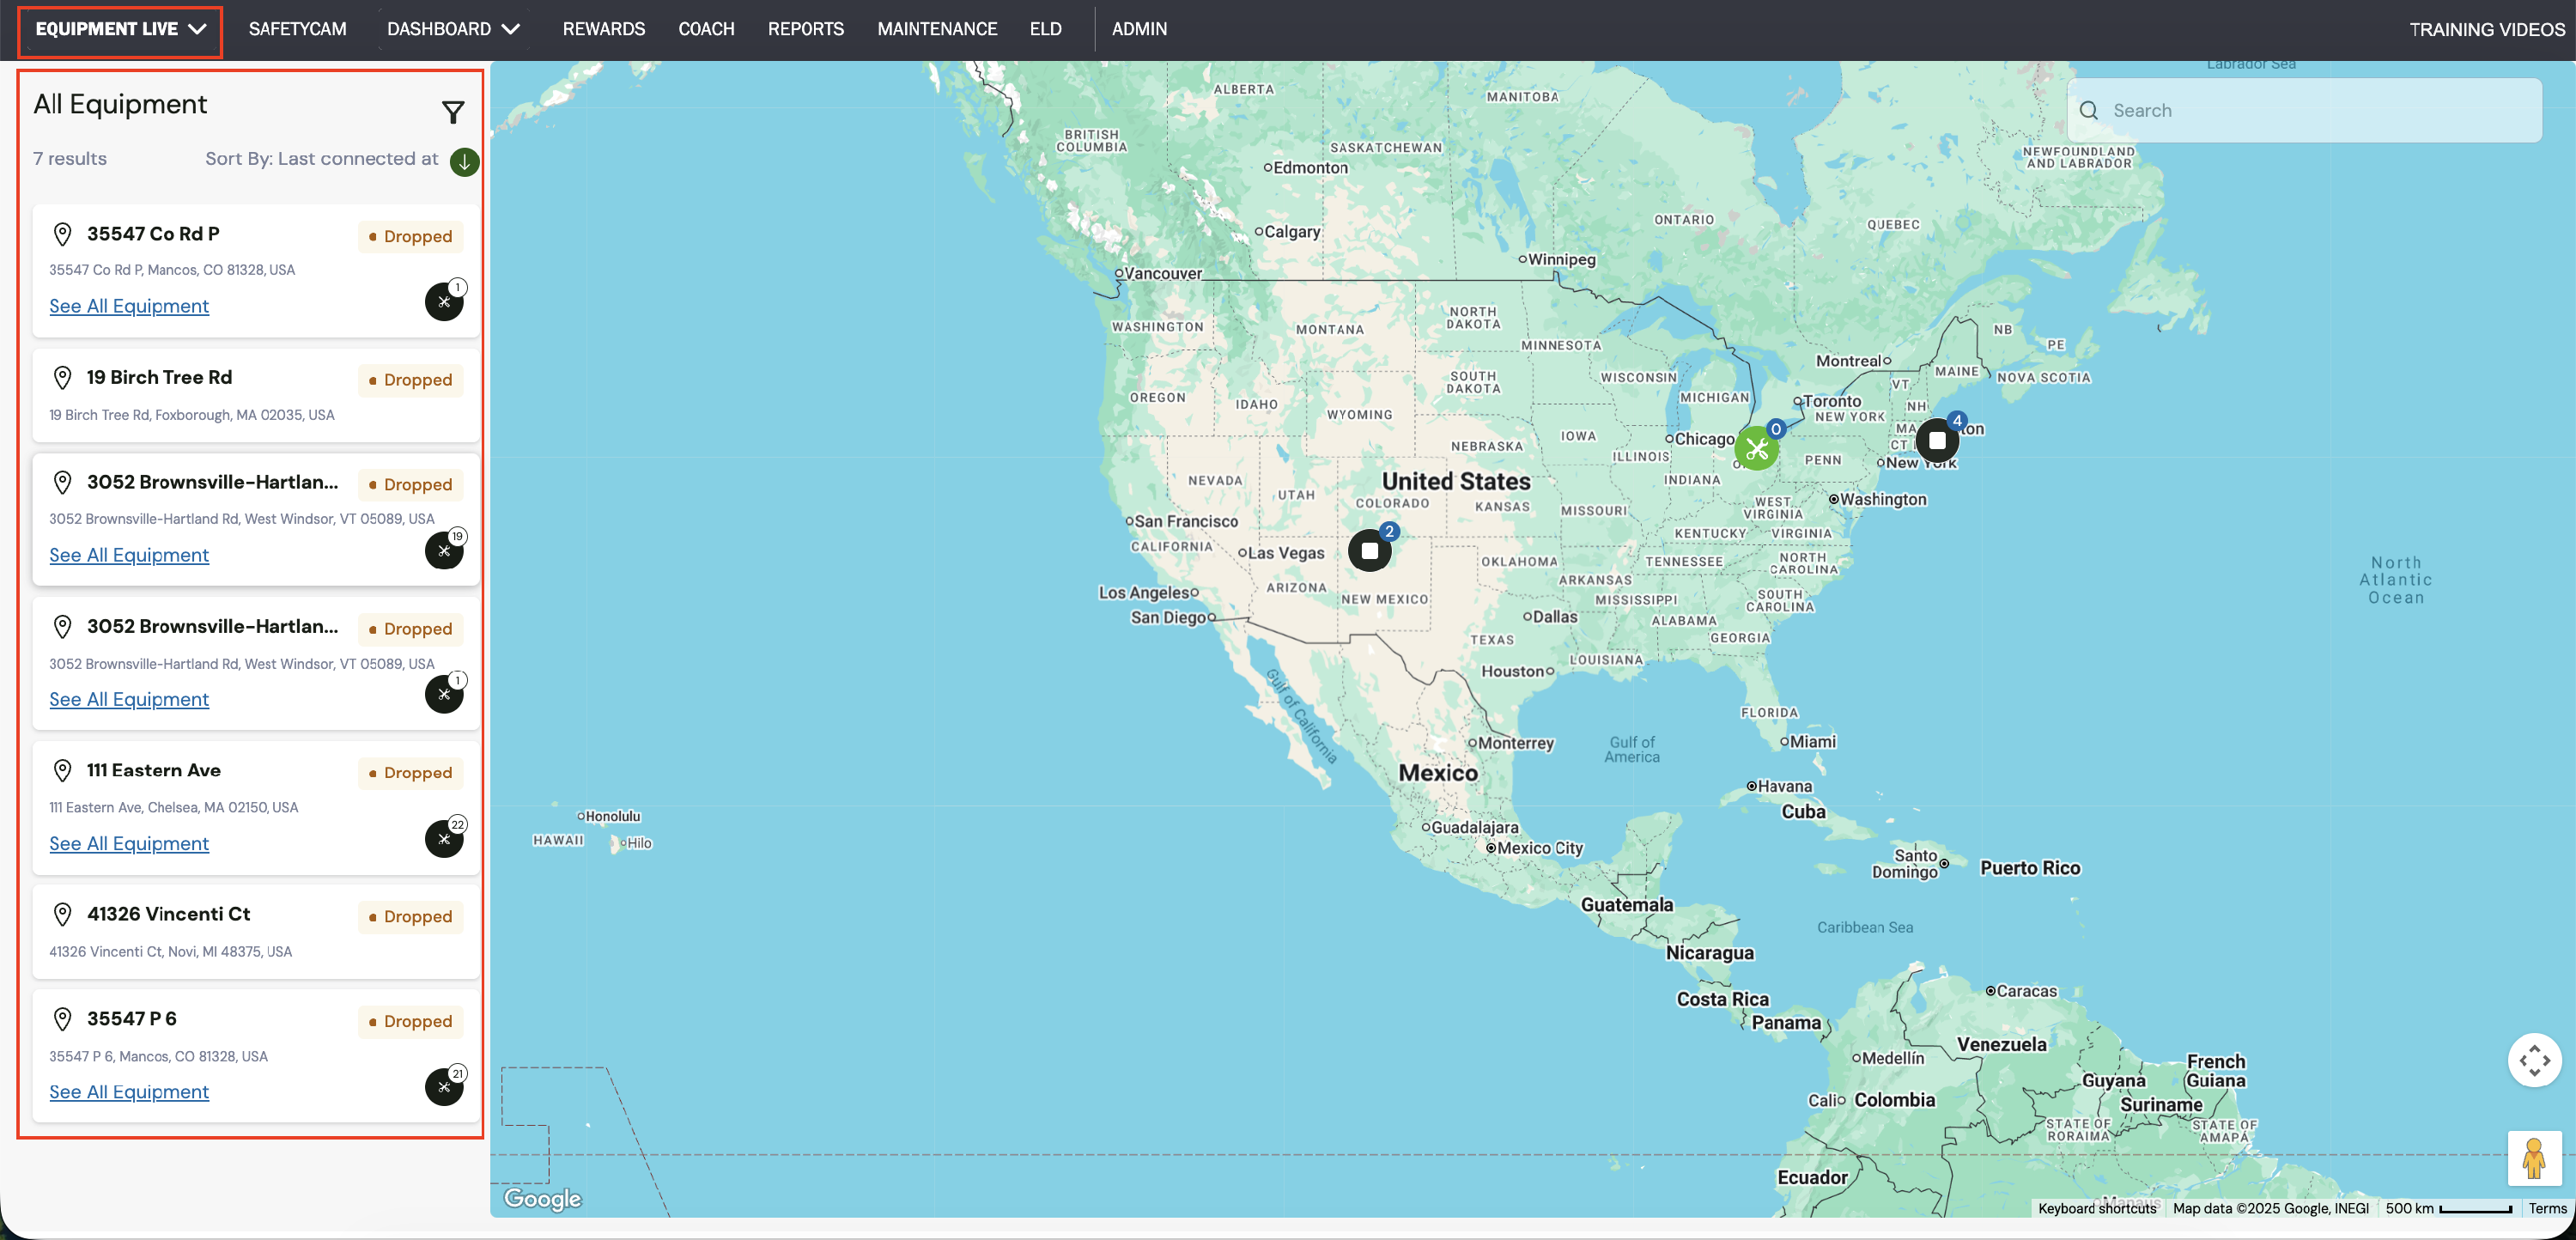Click See All Equipment under 35547 Co Rd P

(x=129, y=306)
